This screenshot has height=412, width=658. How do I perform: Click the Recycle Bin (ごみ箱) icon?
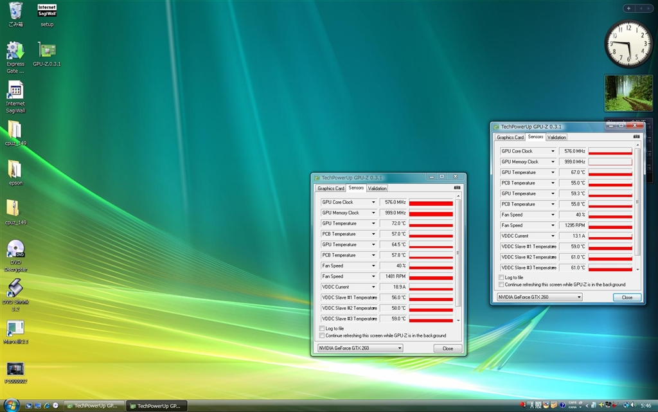coord(15,10)
